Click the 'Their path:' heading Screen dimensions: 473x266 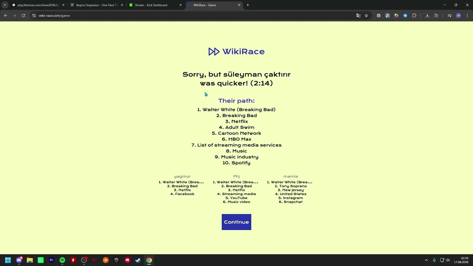point(236,101)
